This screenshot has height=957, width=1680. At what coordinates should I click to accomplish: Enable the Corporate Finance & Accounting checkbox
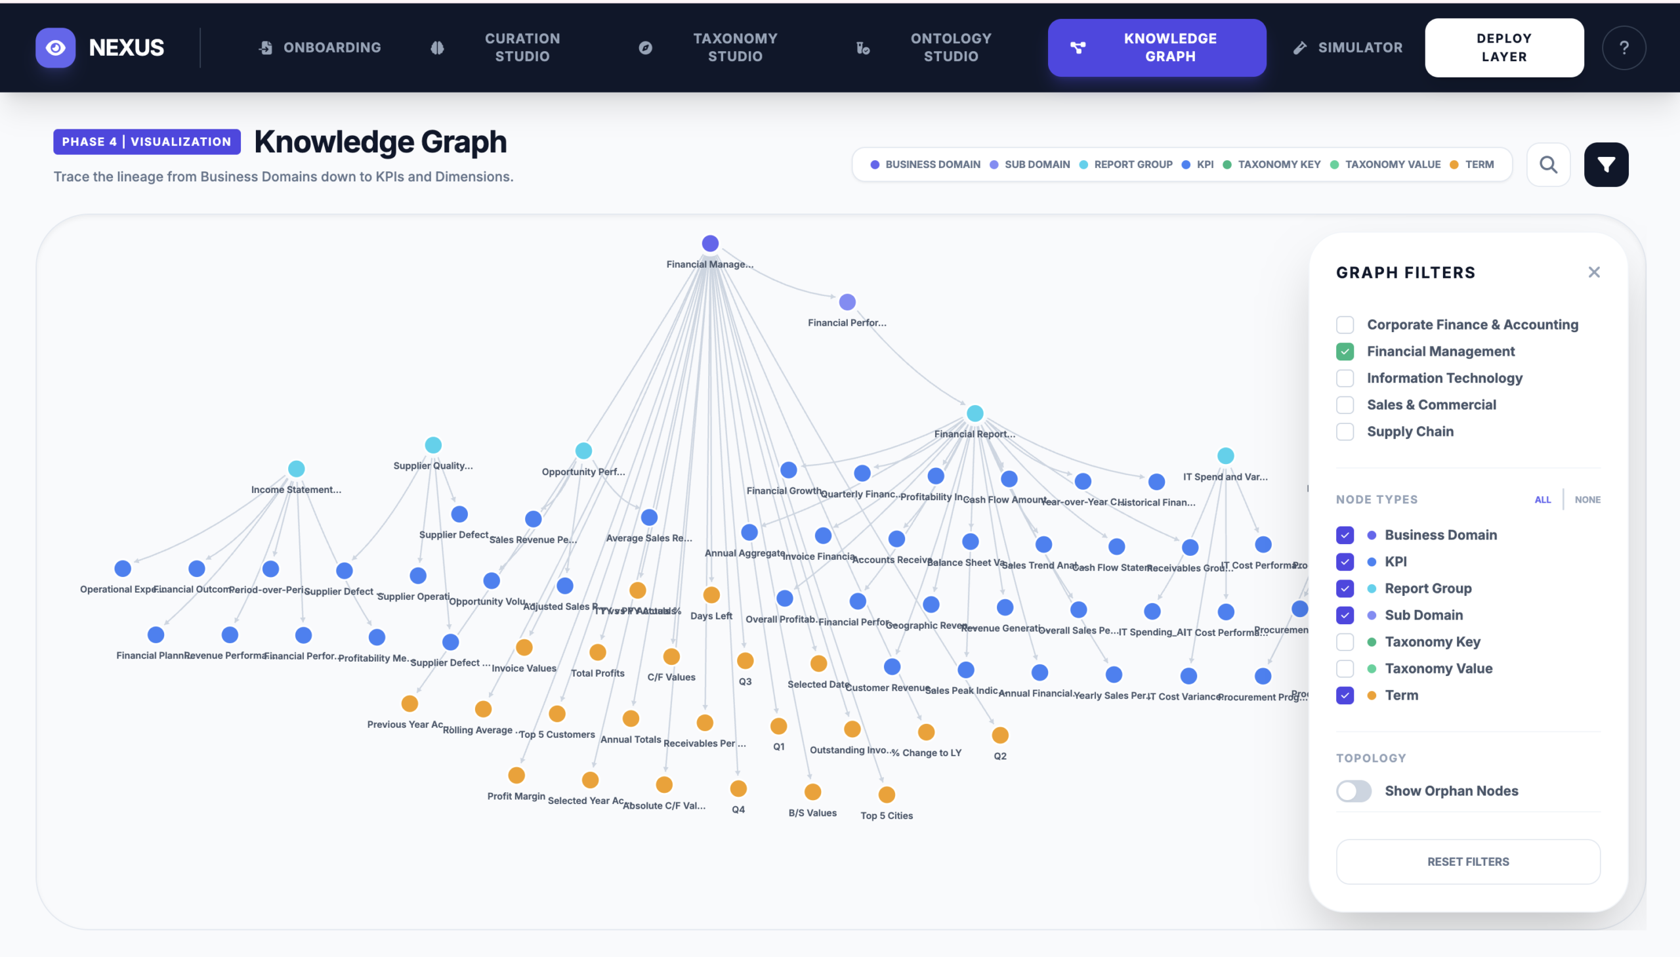coord(1344,325)
